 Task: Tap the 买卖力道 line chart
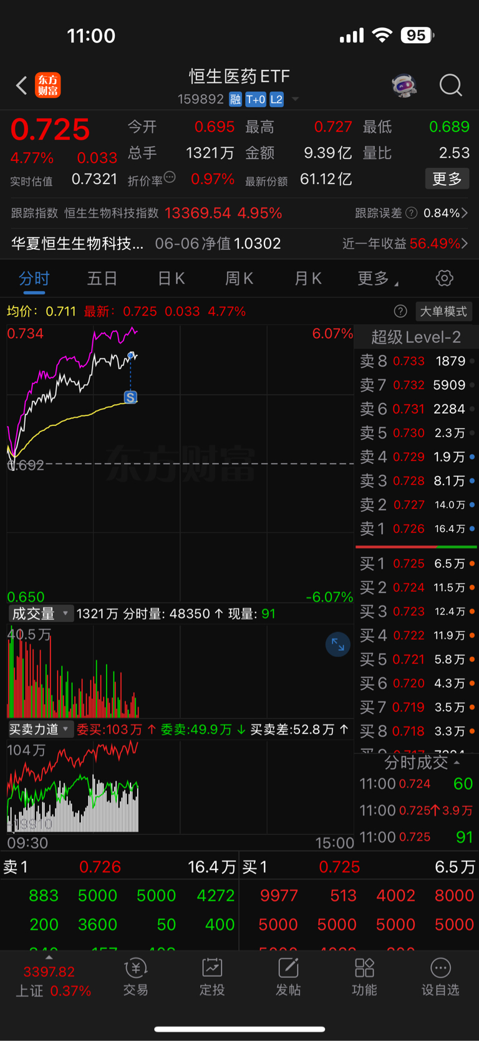tap(180, 787)
